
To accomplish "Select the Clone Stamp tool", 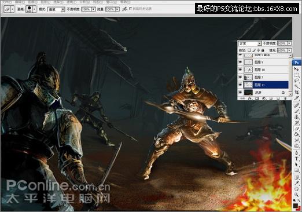I will [296, 117].
